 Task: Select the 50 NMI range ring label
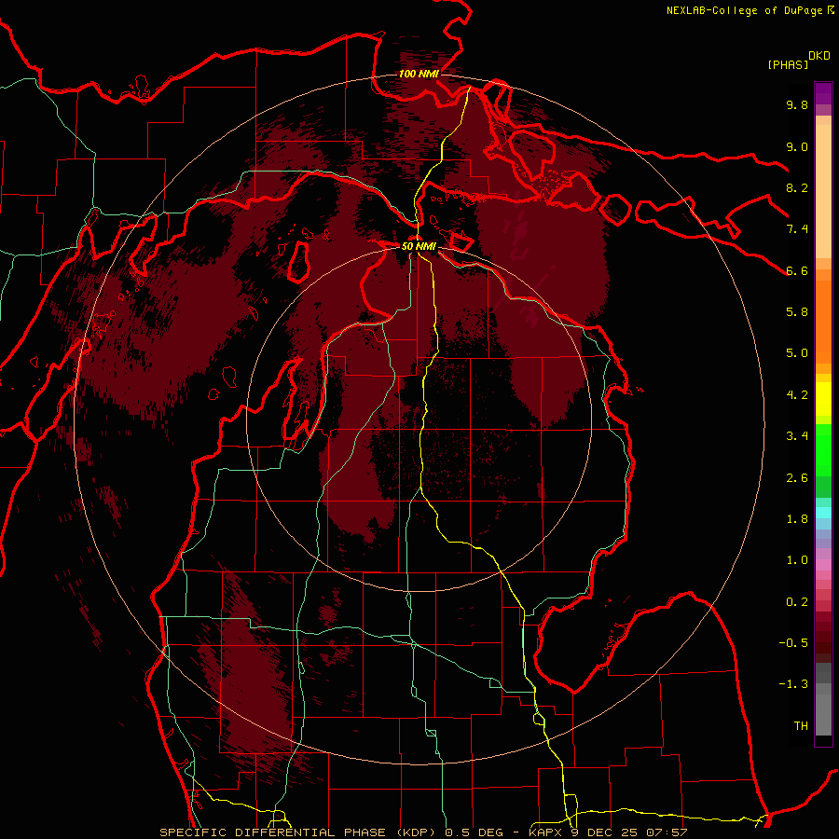[419, 246]
